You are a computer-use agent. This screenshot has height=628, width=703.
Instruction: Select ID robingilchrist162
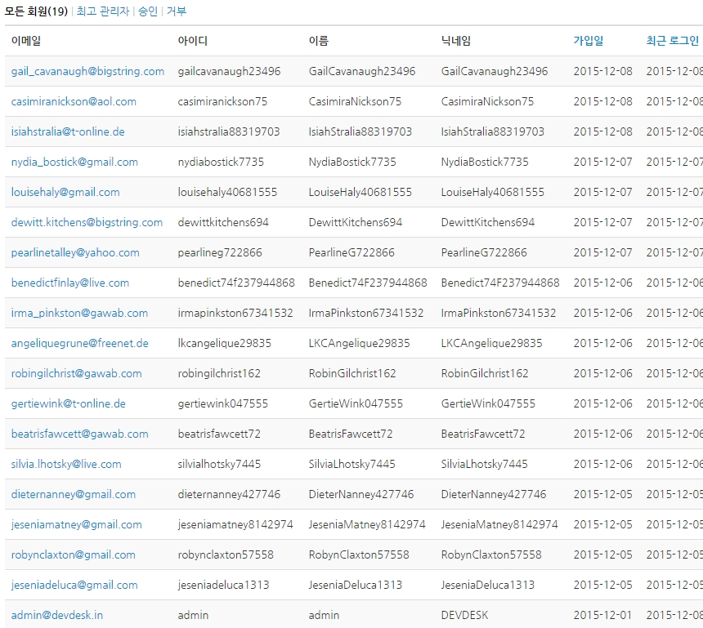[x=219, y=373]
